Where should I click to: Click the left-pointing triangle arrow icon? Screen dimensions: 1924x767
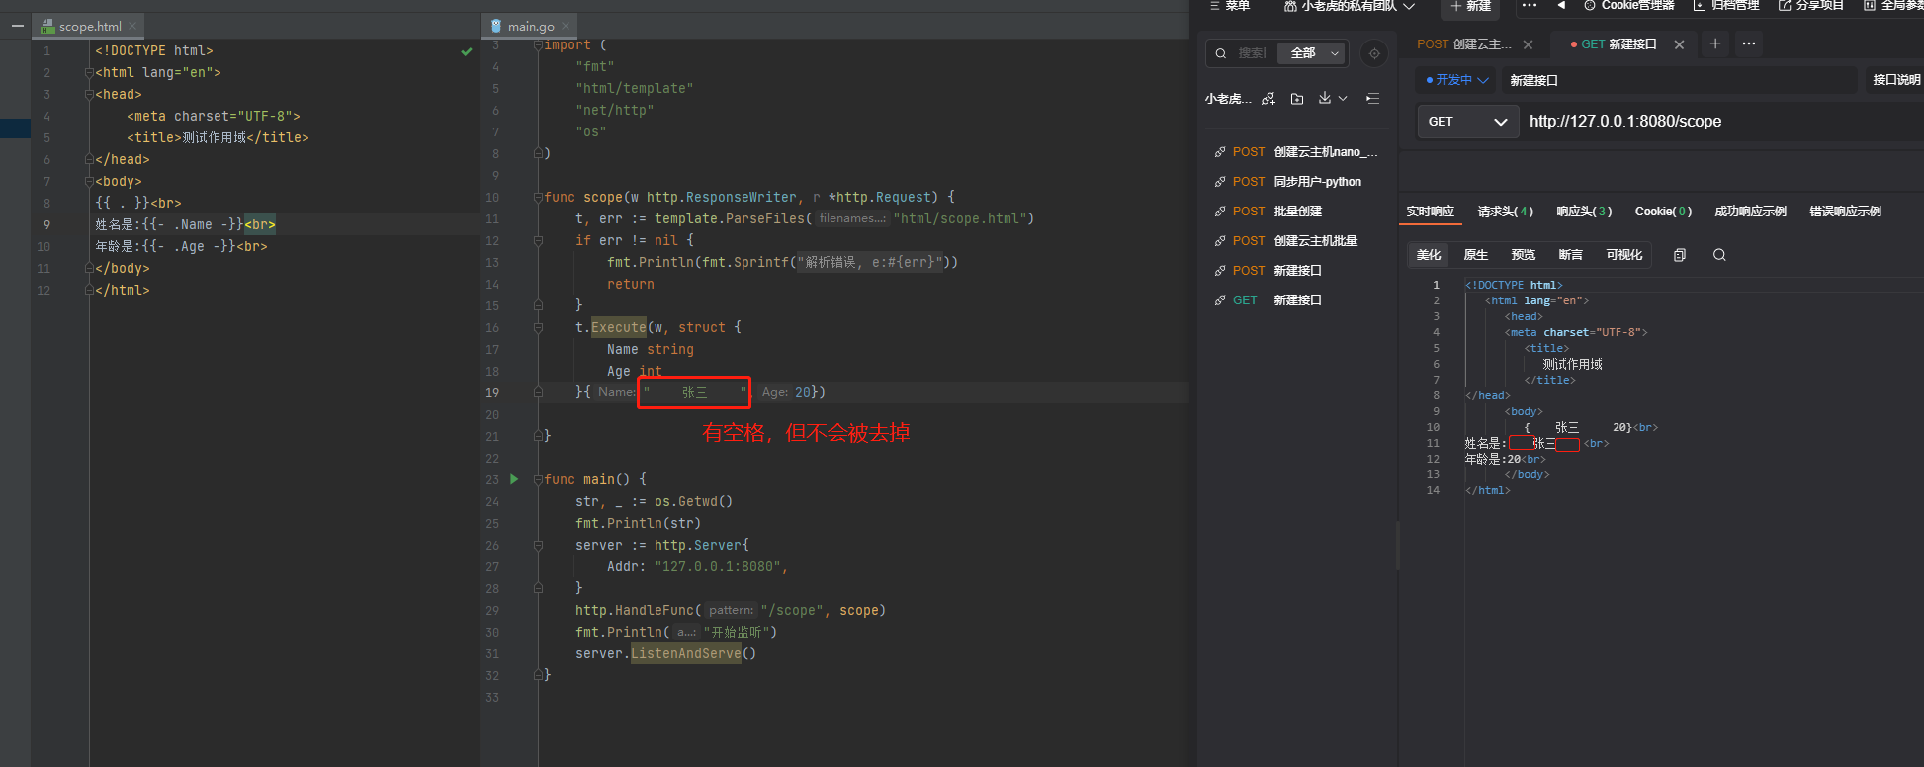[x=1561, y=6]
